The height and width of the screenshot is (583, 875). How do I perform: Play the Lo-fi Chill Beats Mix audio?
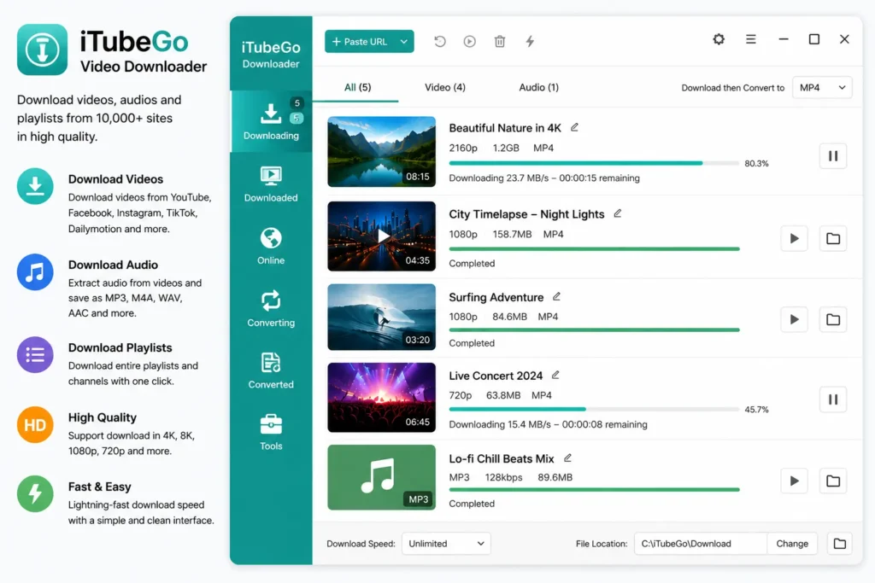point(794,481)
